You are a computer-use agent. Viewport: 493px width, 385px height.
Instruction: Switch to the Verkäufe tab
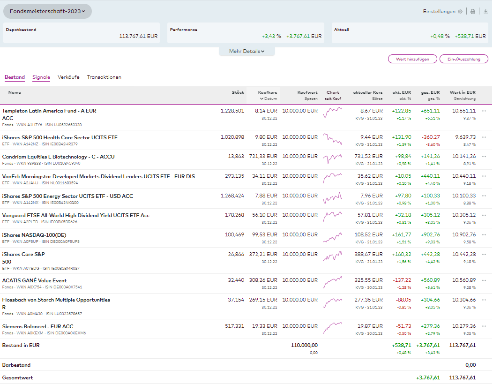(x=68, y=77)
